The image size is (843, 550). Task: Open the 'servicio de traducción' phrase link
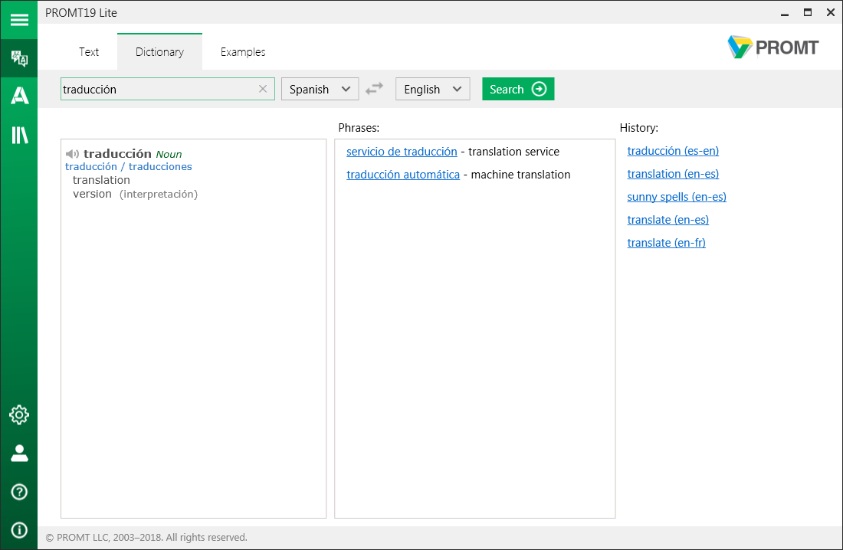[x=402, y=152]
